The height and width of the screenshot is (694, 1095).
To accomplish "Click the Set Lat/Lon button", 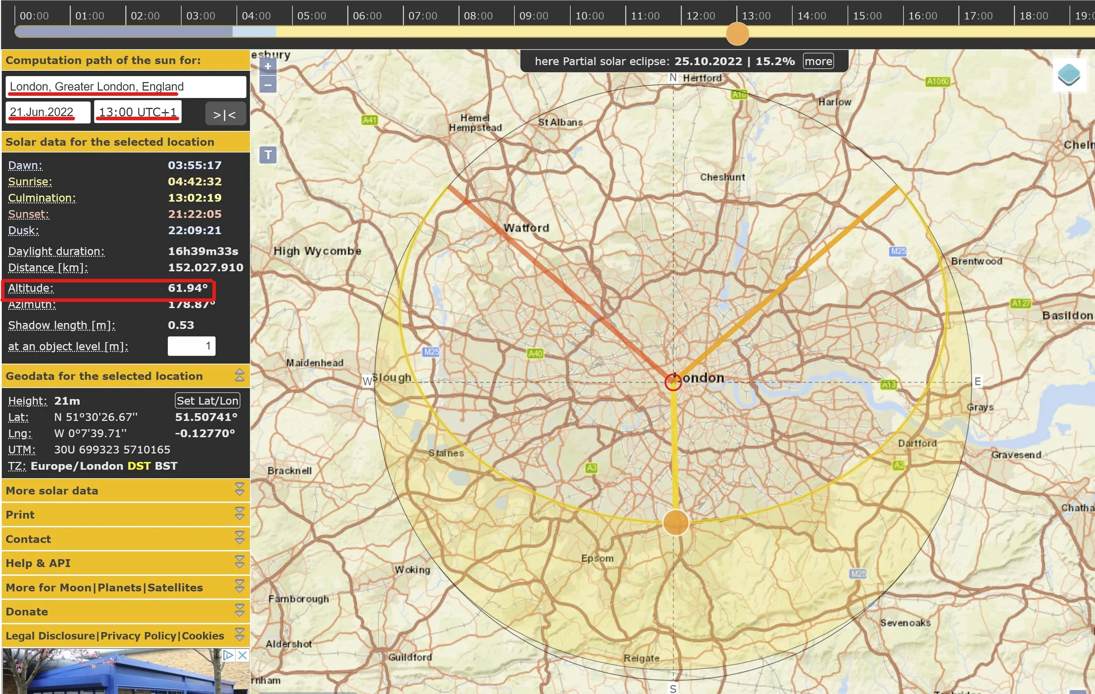I will point(207,400).
